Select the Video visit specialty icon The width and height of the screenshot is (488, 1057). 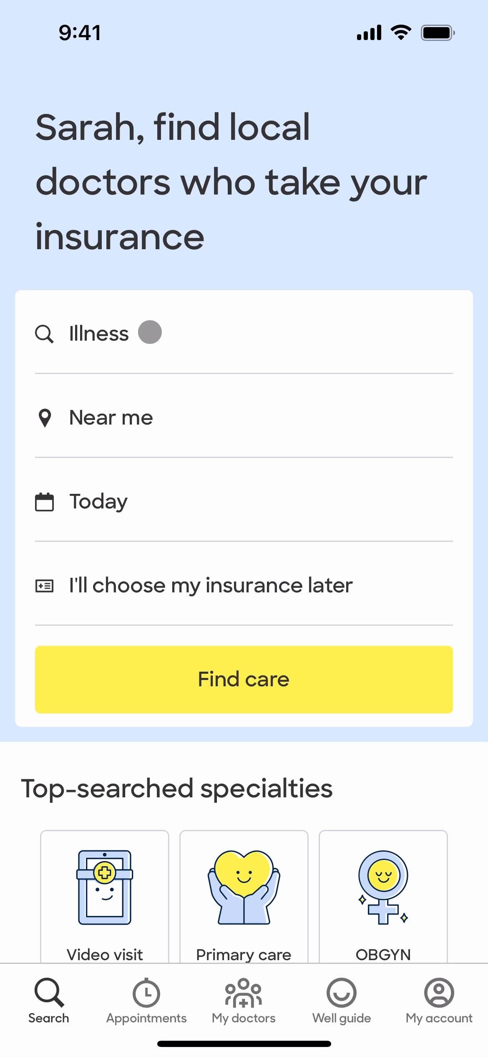pos(105,887)
